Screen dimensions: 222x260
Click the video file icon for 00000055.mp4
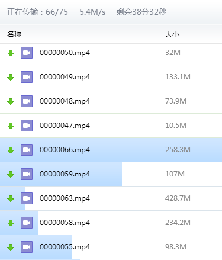tap(27, 247)
